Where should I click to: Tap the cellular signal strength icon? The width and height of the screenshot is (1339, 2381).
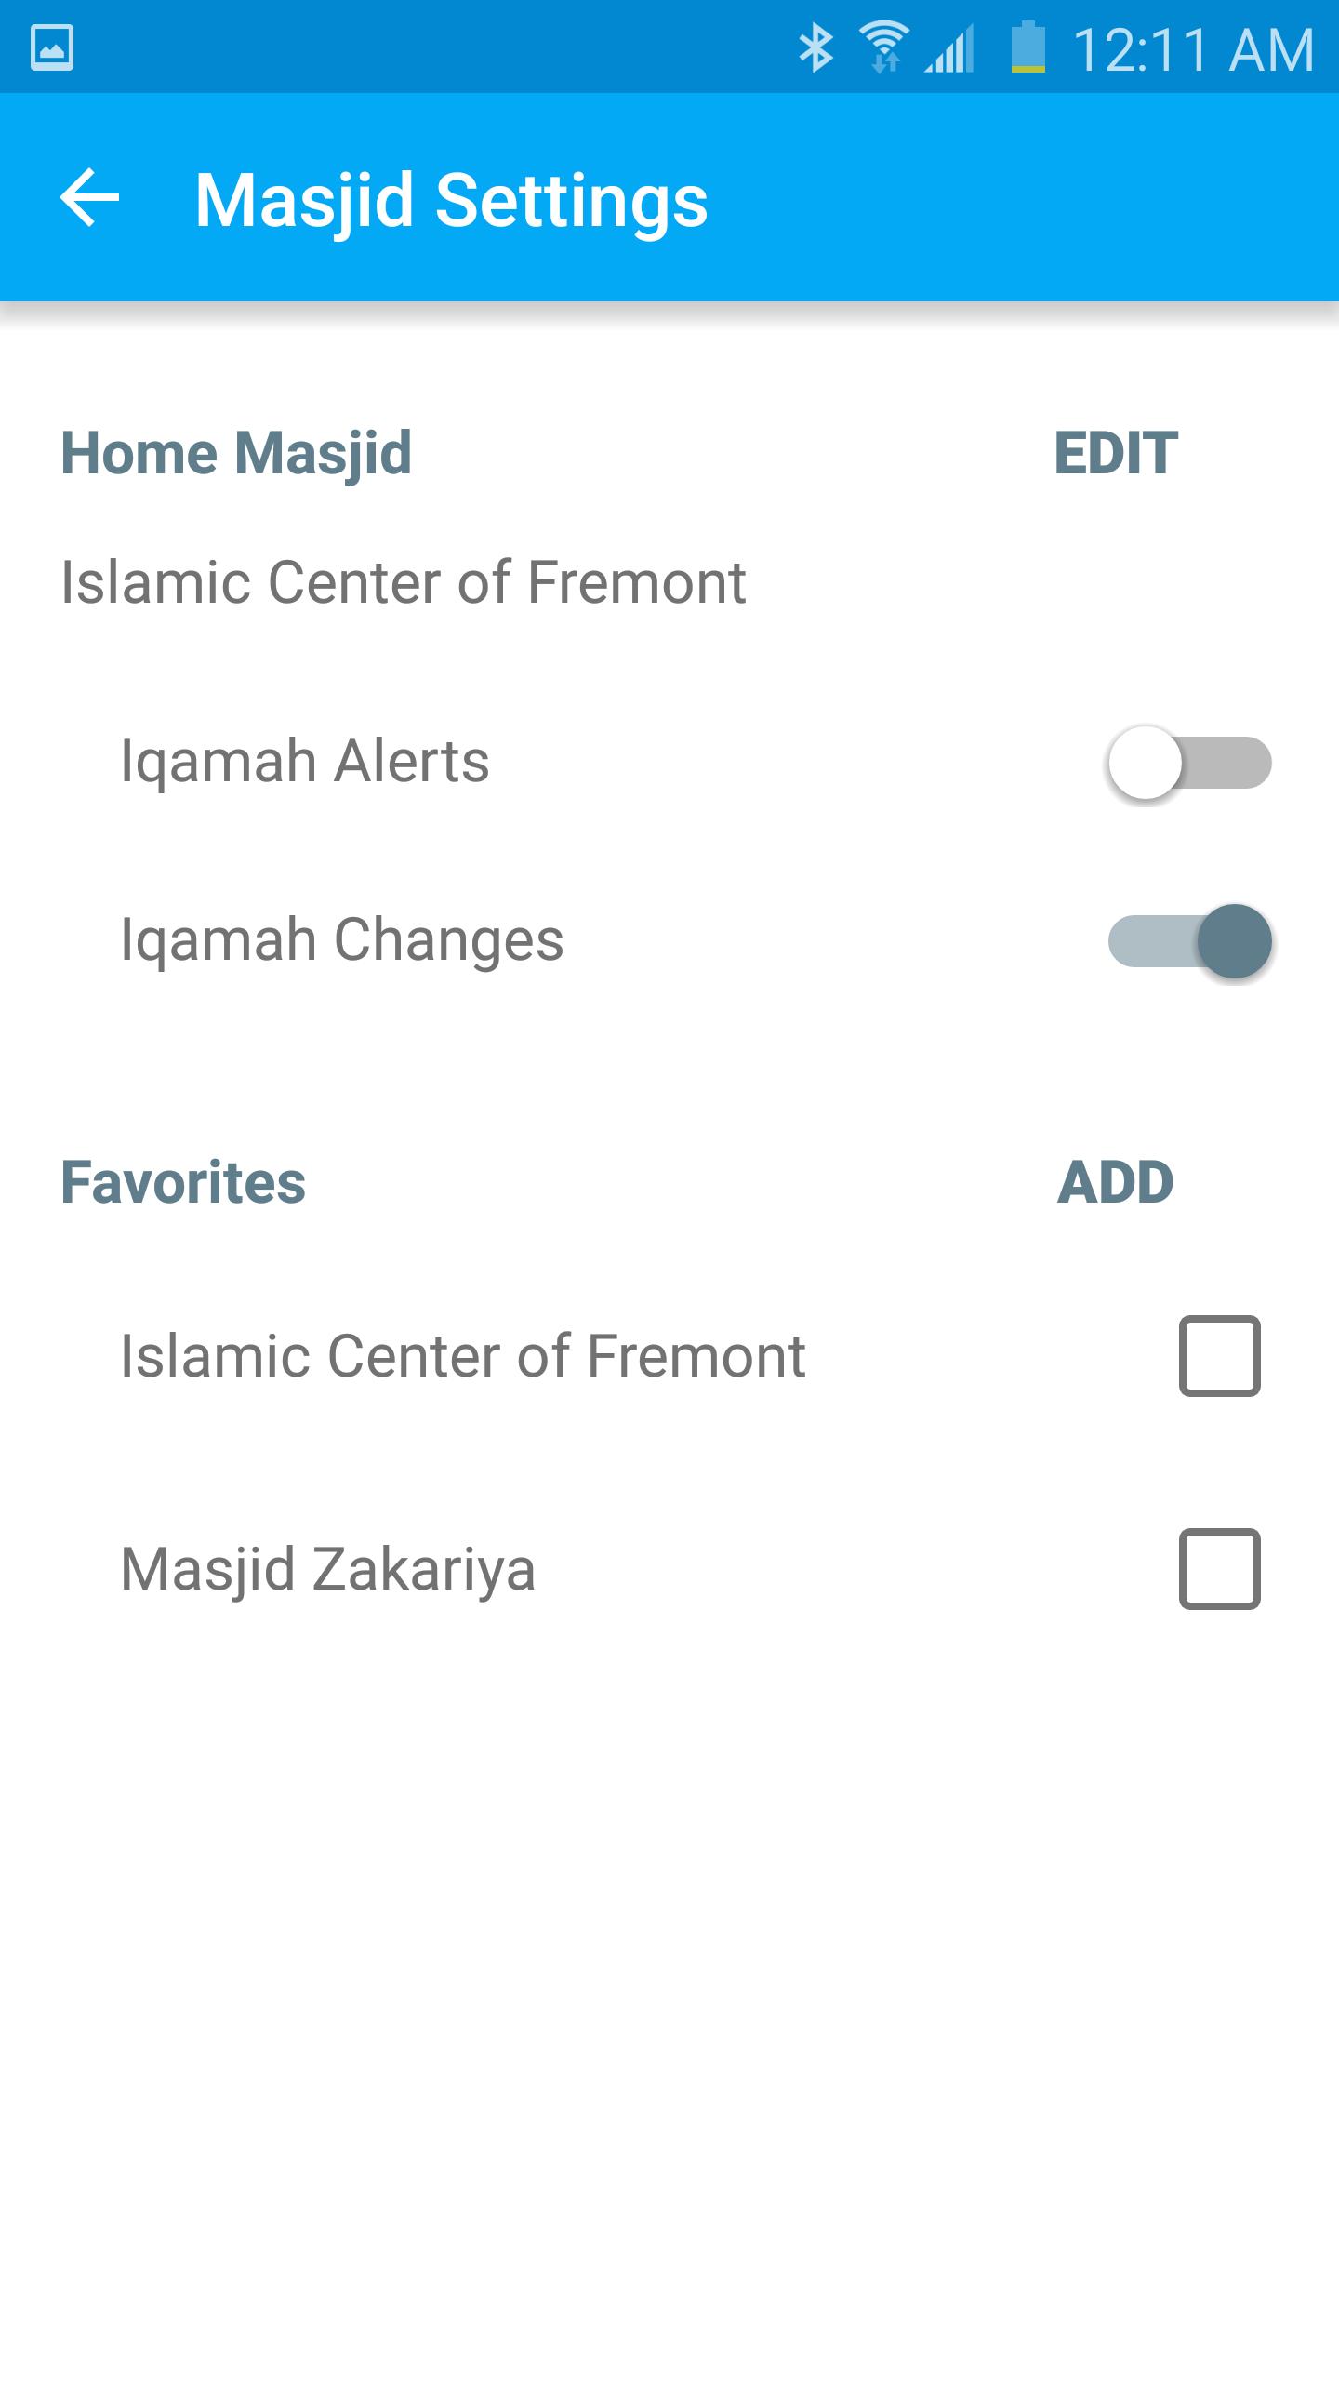click(x=949, y=48)
